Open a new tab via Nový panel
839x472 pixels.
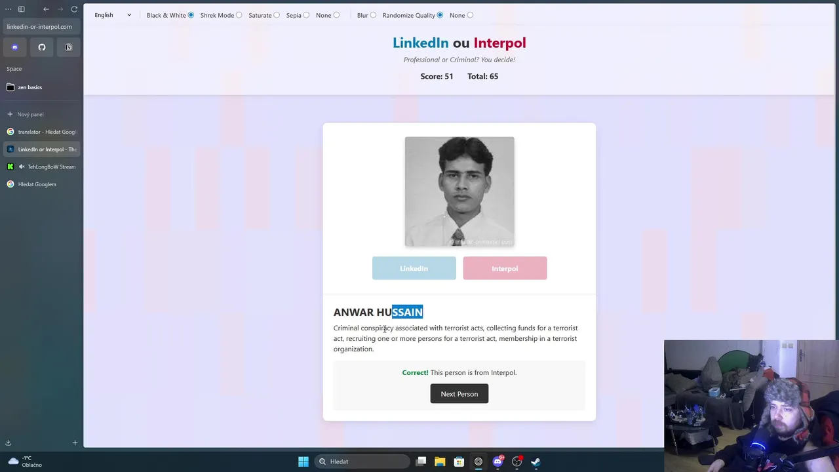tap(42, 114)
